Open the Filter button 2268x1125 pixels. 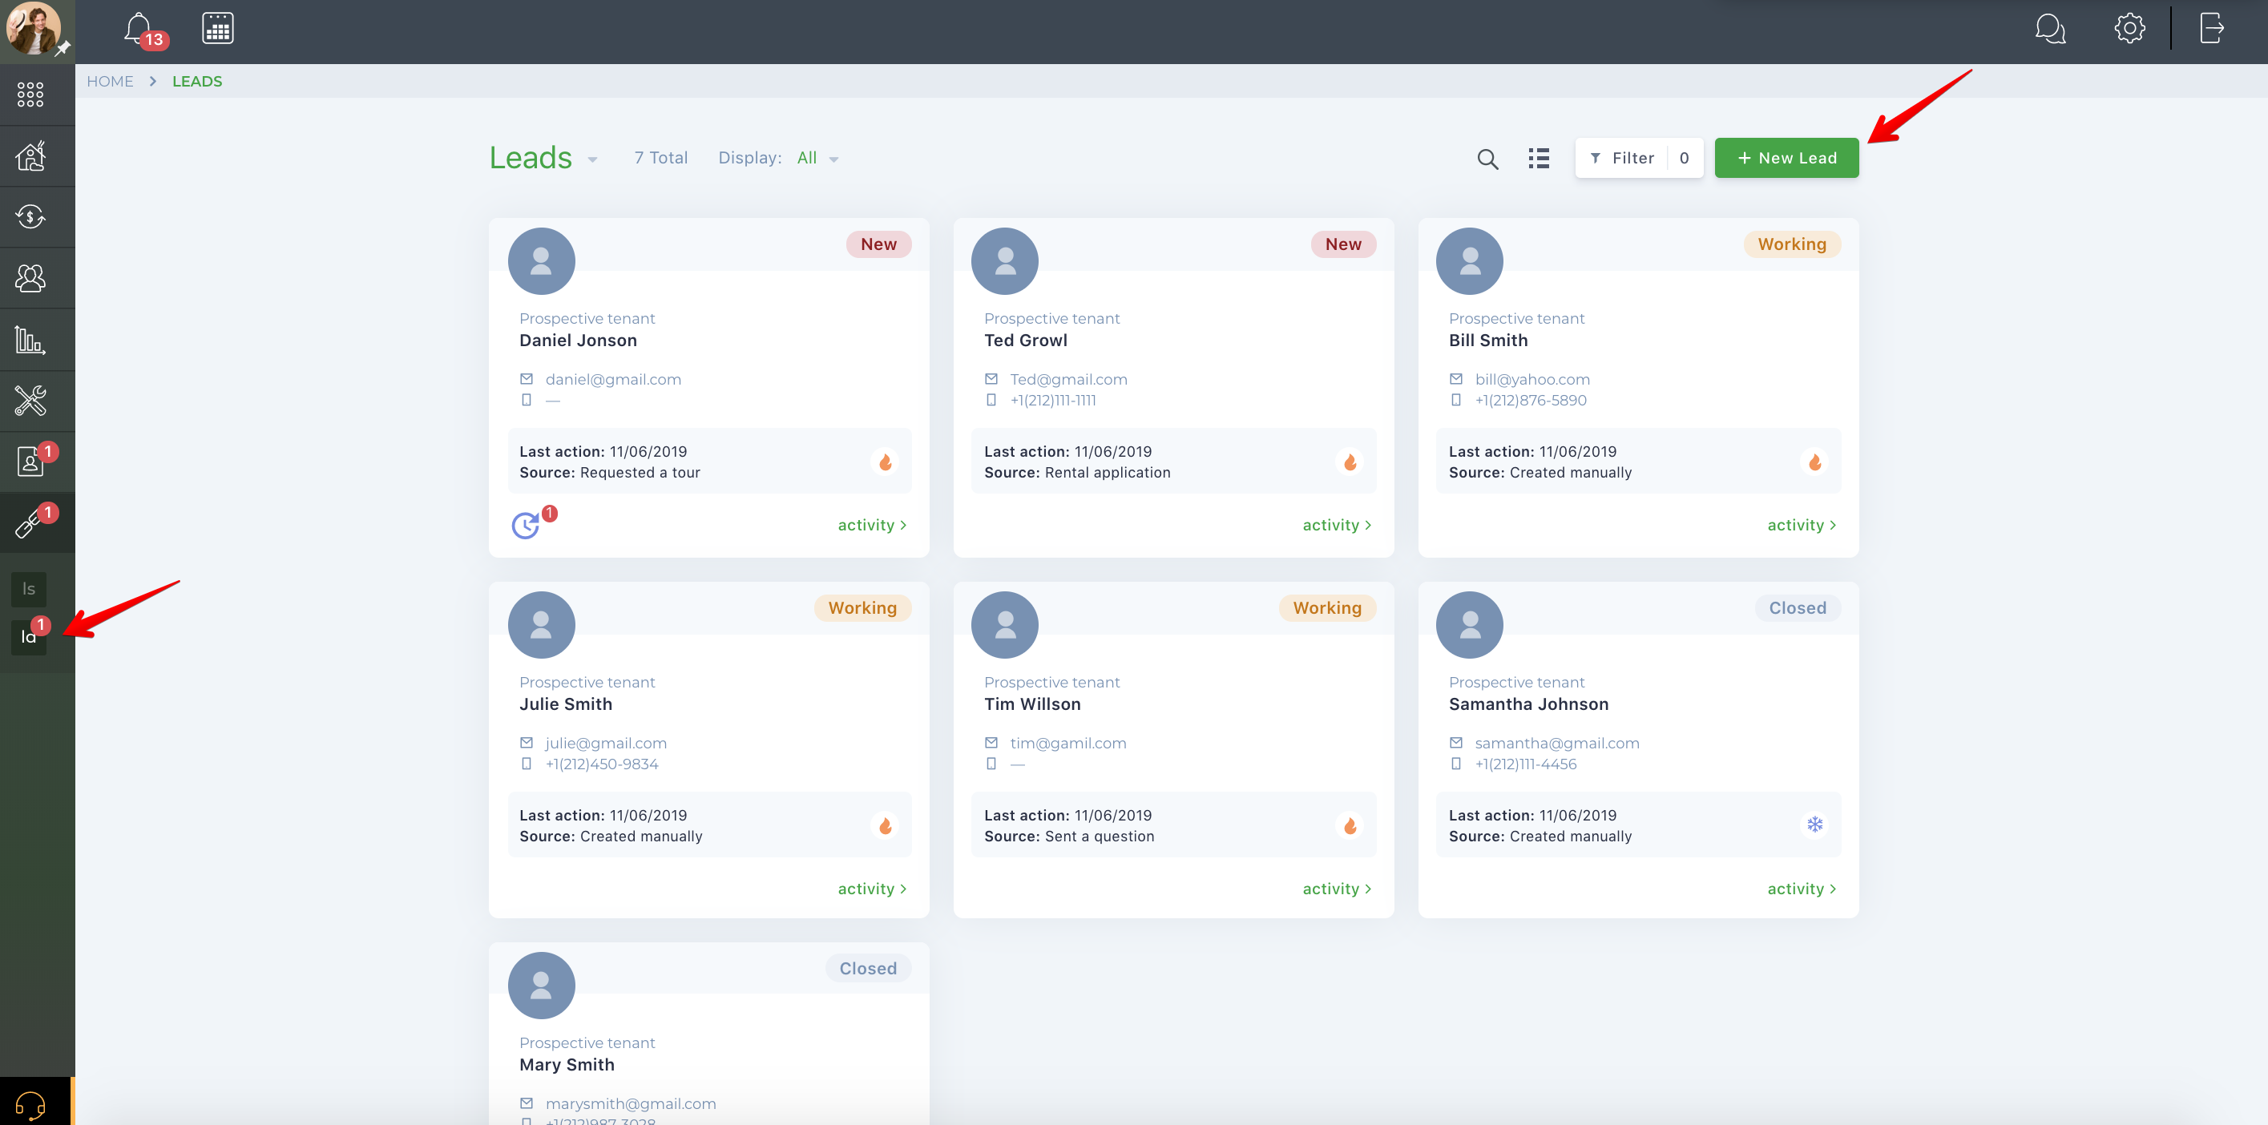click(x=1638, y=159)
